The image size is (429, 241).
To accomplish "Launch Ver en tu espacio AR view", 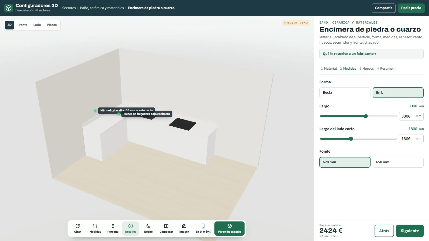I will click(230, 229).
